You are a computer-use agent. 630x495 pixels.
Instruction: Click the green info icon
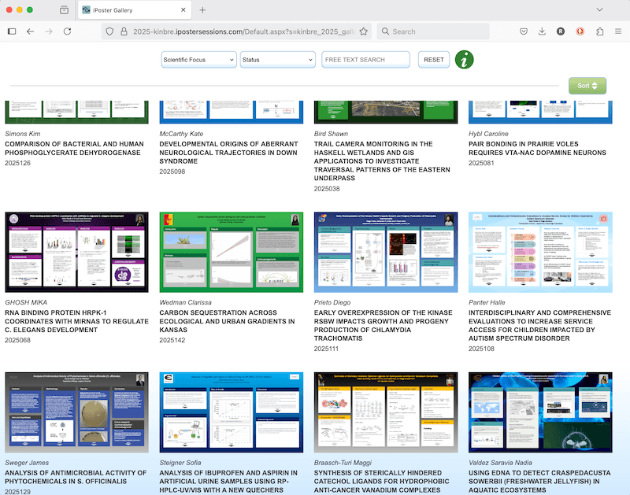pos(465,59)
